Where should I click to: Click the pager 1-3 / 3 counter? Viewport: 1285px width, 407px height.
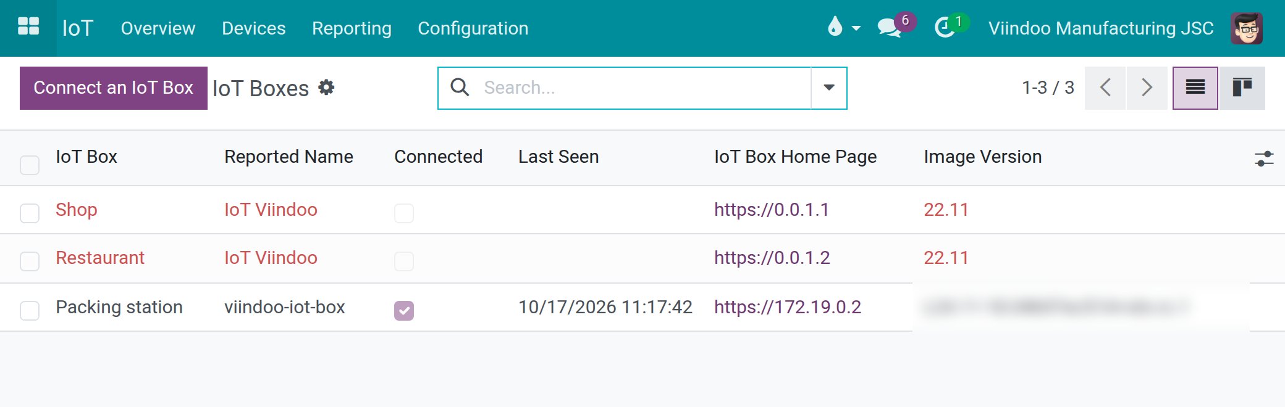1048,88
